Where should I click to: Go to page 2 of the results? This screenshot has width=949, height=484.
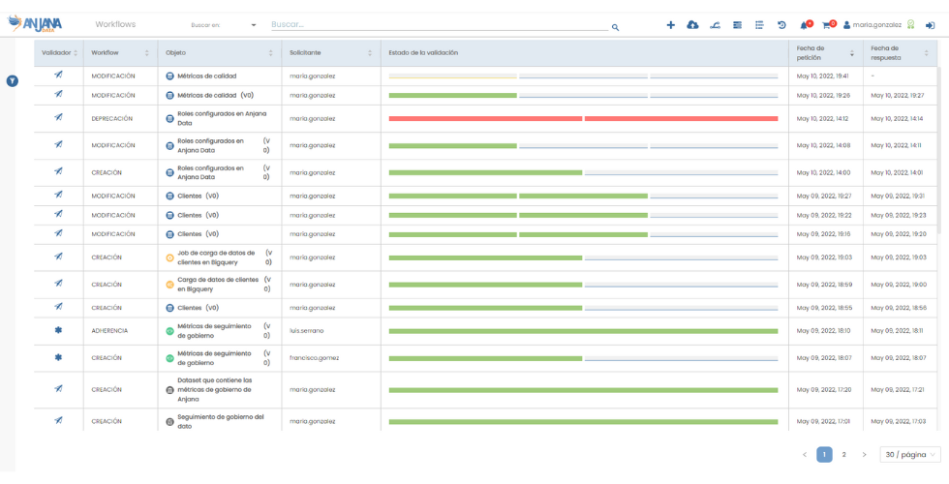tap(843, 454)
